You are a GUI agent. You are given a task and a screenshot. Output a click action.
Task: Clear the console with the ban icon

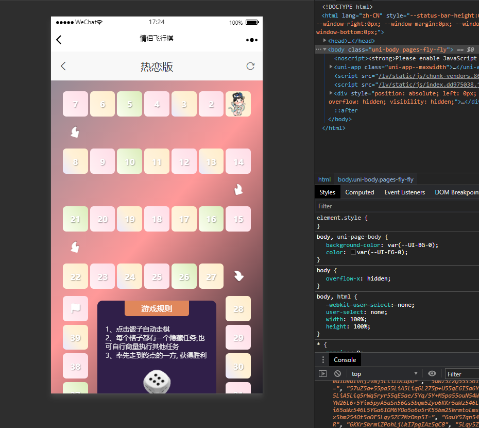click(x=337, y=374)
